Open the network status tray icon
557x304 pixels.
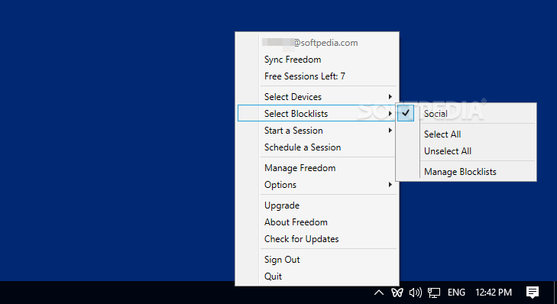point(434,293)
